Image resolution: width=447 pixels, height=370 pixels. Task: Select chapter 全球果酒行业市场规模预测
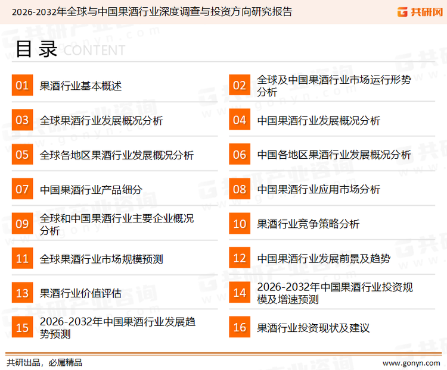pos(101,259)
